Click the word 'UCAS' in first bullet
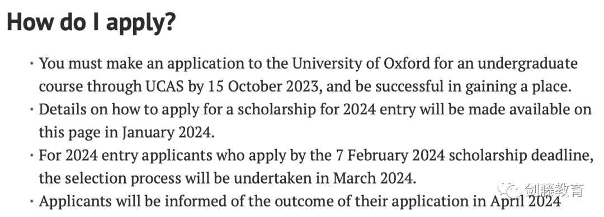 tap(165, 86)
